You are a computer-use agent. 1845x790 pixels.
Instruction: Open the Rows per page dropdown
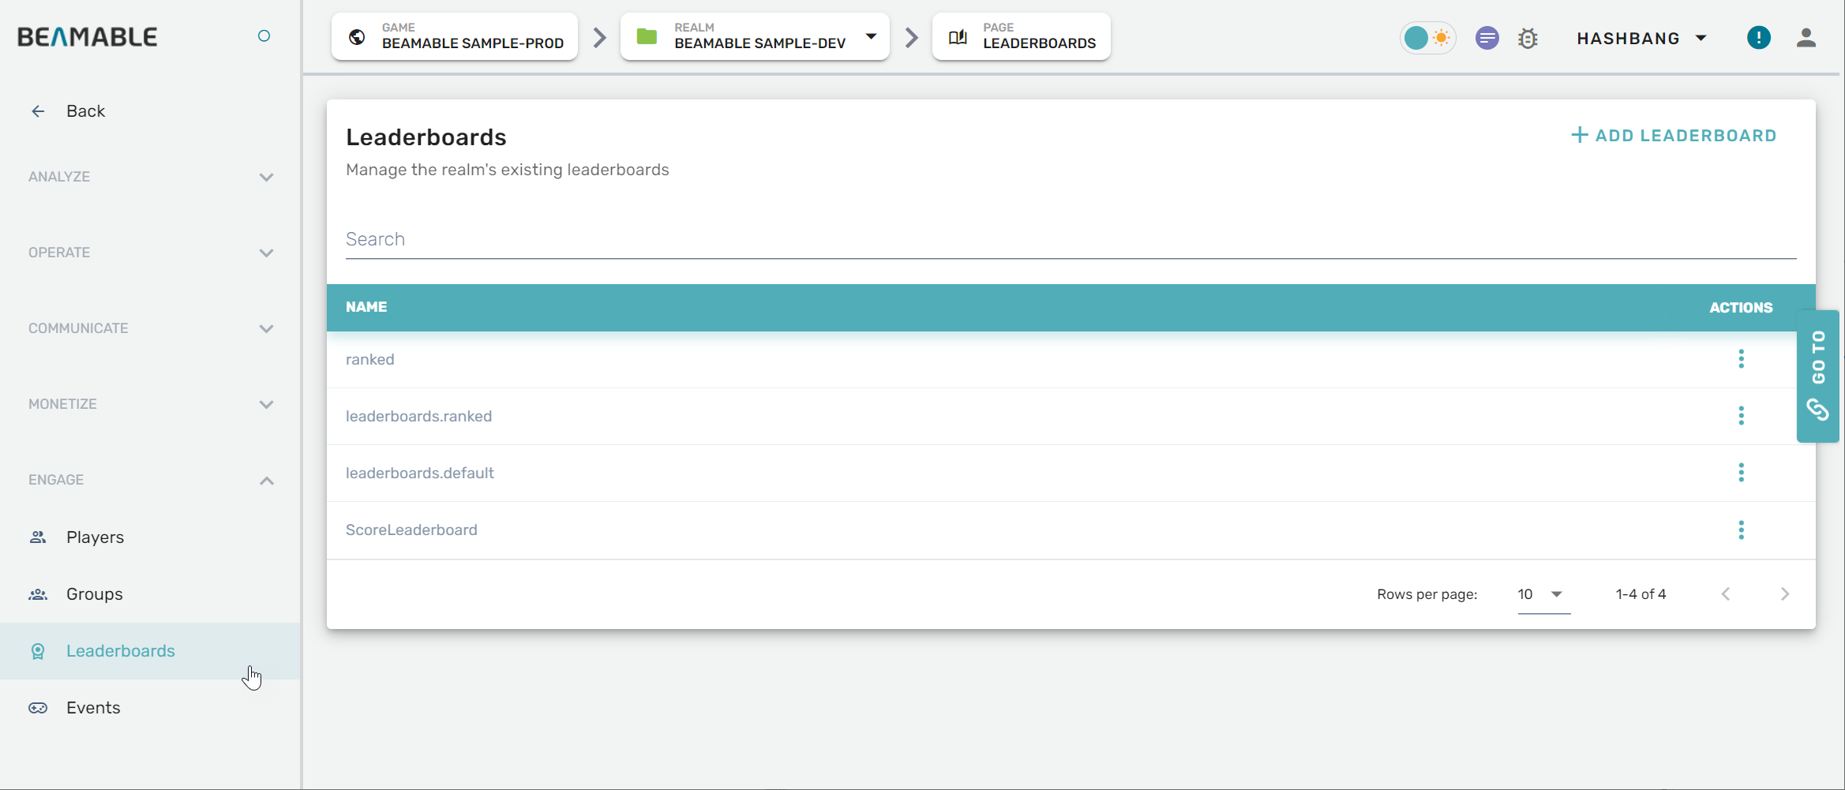click(1543, 594)
